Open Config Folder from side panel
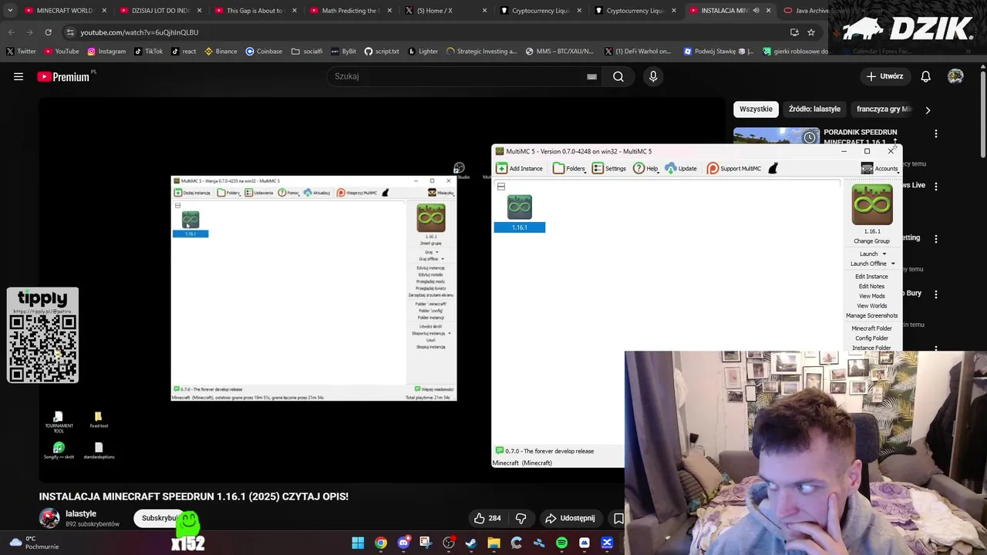The image size is (987, 555). [871, 338]
